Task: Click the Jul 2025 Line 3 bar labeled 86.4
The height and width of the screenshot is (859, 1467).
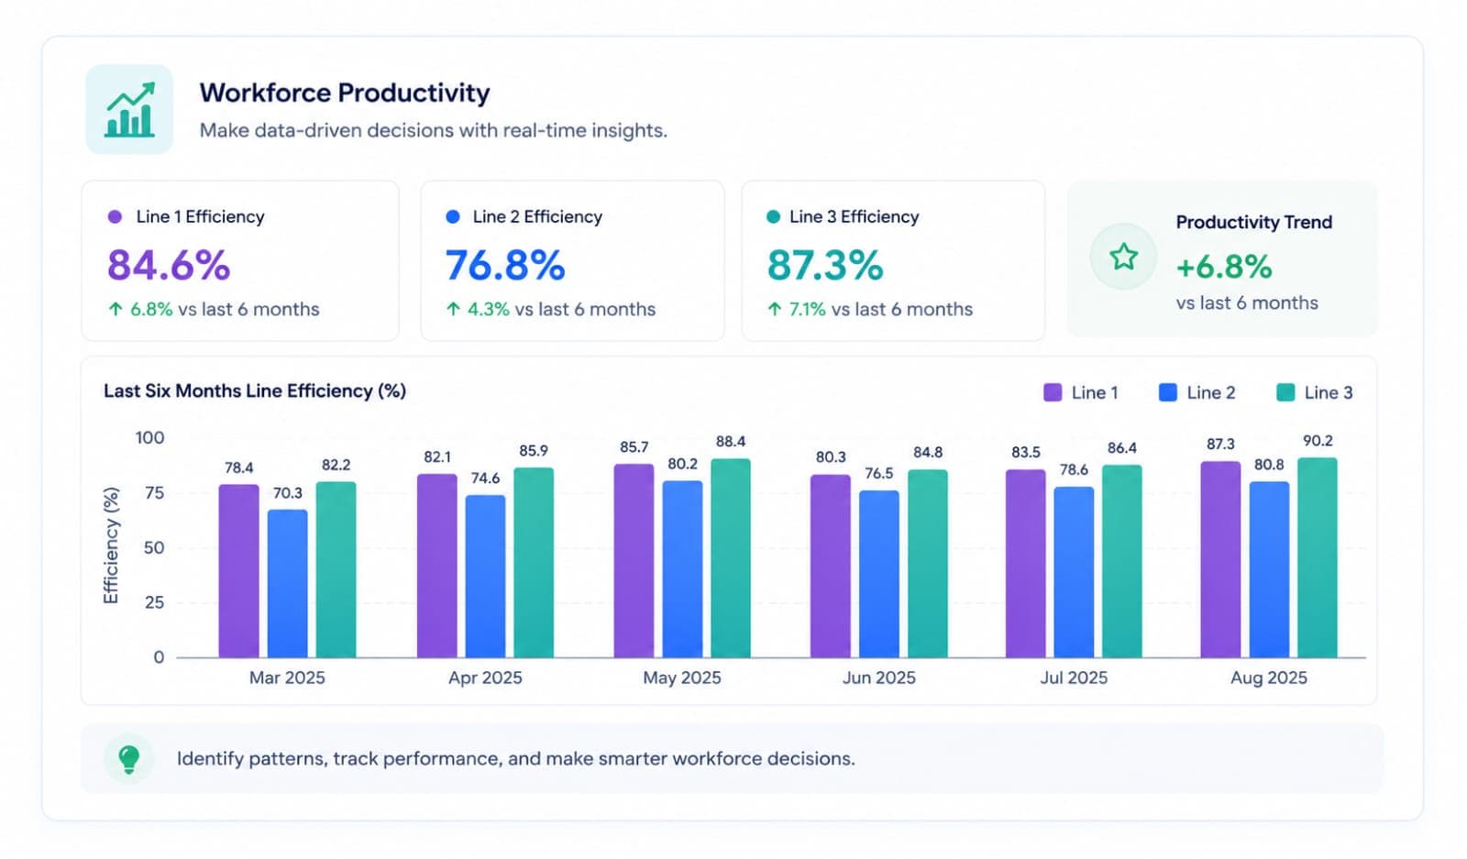Action: 1122,561
